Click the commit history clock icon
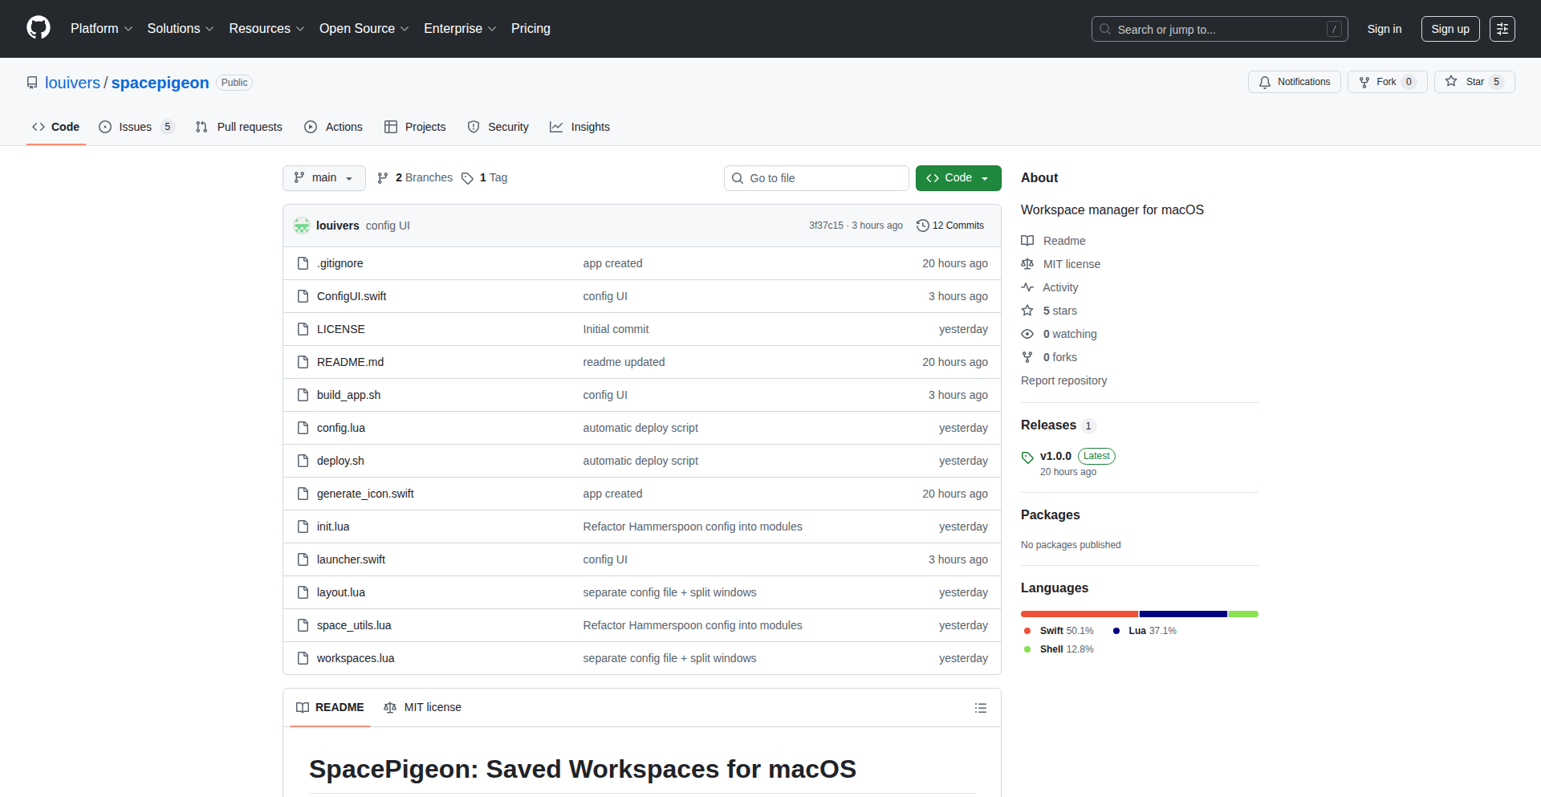The width and height of the screenshot is (1541, 797). click(x=923, y=226)
